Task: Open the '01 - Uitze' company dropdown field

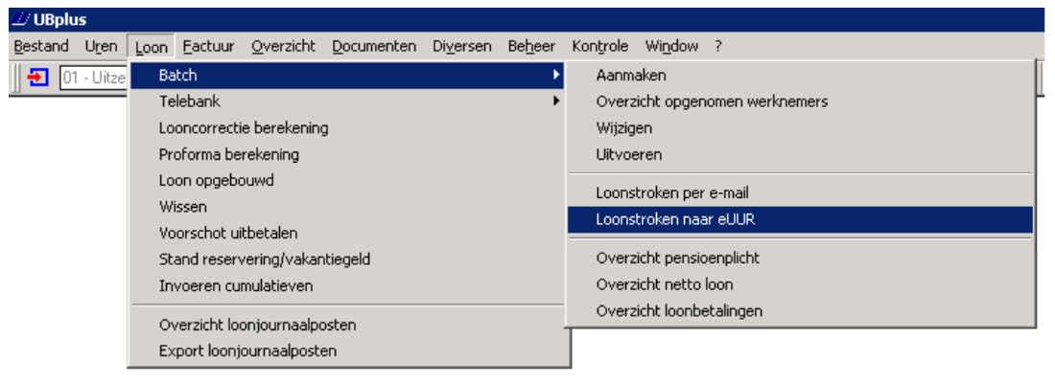Action: [x=94, y=78]
